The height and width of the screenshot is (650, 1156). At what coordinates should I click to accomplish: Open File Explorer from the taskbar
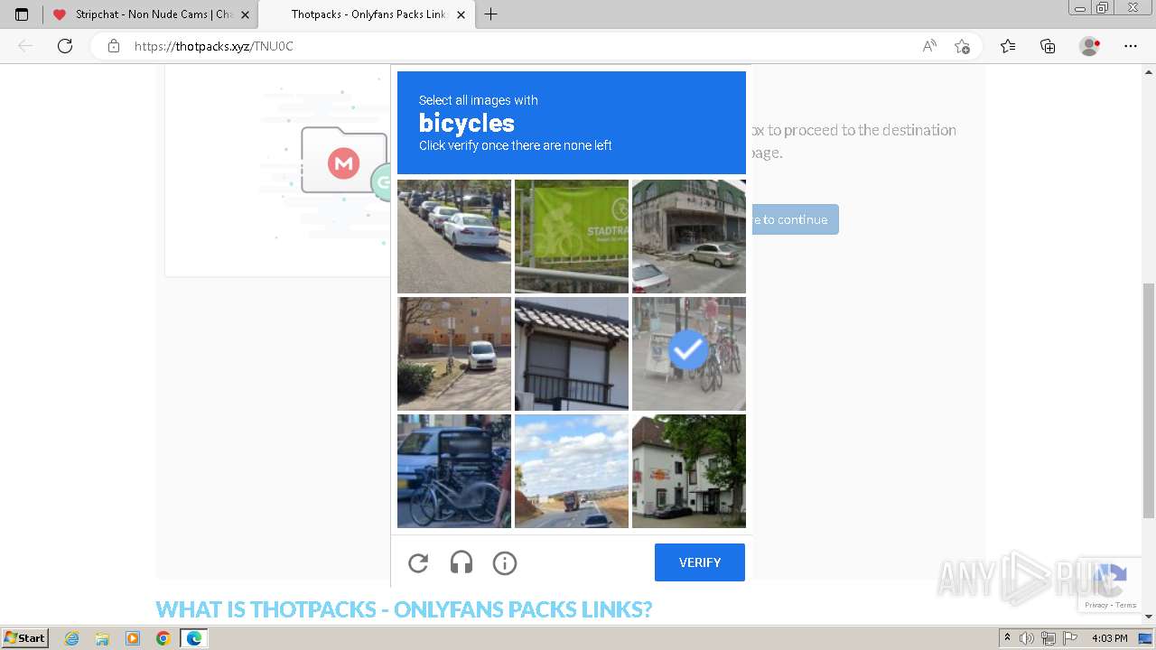(102, 638)
